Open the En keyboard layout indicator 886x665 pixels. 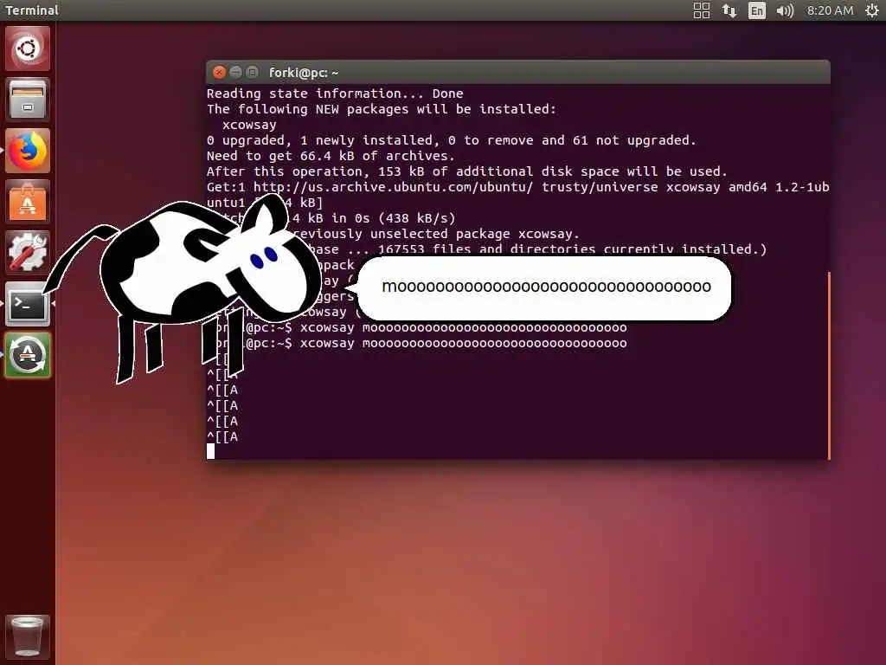pyautogui.click(x=756, y=10)
